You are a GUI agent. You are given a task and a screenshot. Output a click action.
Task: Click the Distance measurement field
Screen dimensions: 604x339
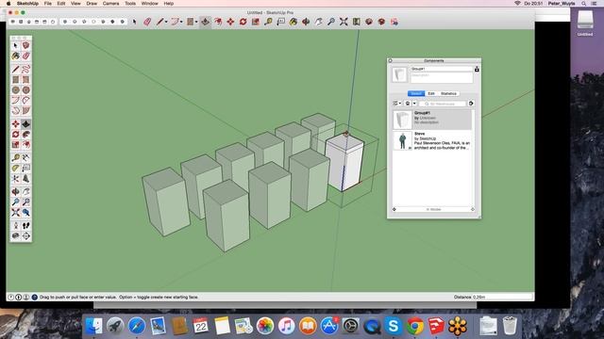pyautogui.click(x=509, y=298)
